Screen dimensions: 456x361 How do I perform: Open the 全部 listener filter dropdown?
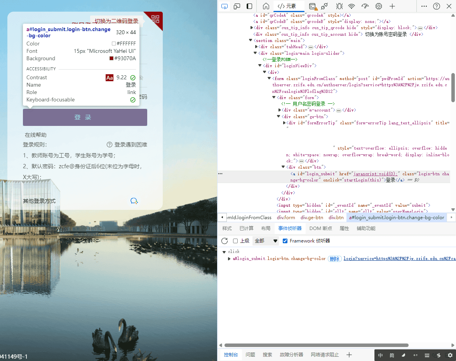pyautogui.click(x=266, y=241)
